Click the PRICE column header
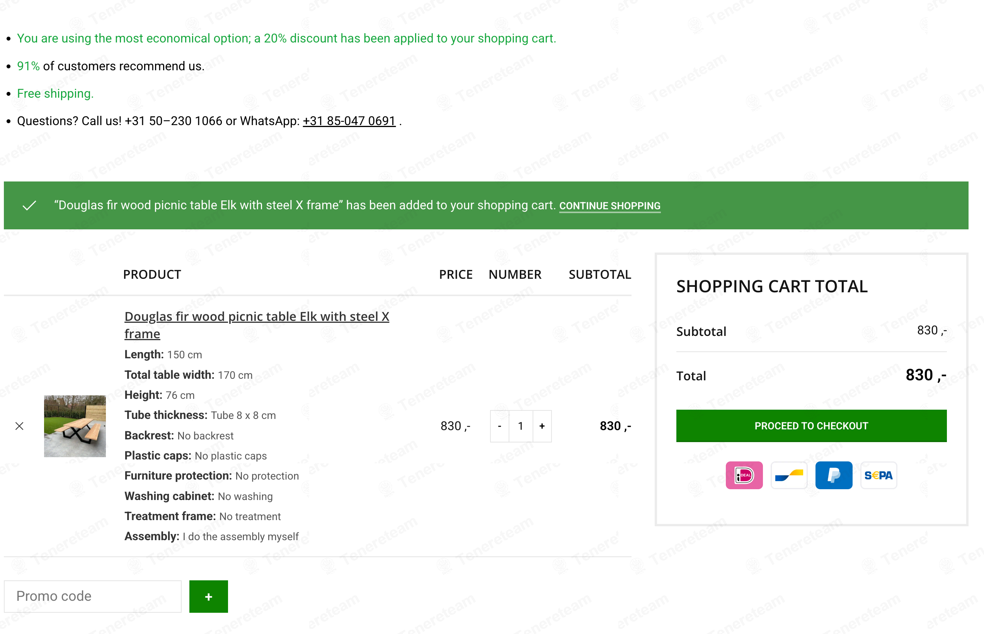The image size is (984, 634). click(456, 275)
